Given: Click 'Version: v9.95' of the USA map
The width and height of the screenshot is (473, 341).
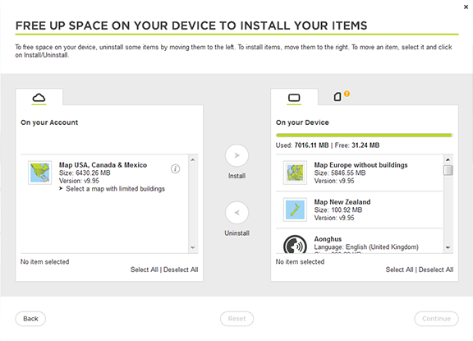Looking at the screenshot, I should click(79, 181).
